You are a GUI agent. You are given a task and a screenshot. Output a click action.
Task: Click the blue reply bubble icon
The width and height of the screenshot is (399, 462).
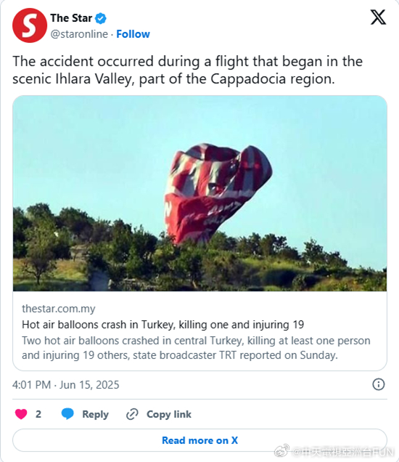(67, 413)
